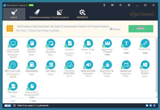
Task: Click the Help File question-mark icon
Action: (89, 43)
